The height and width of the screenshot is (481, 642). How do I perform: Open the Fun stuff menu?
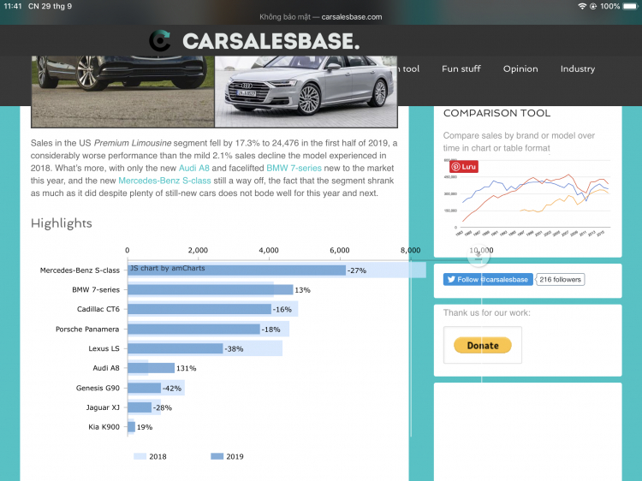coord(461,68)
